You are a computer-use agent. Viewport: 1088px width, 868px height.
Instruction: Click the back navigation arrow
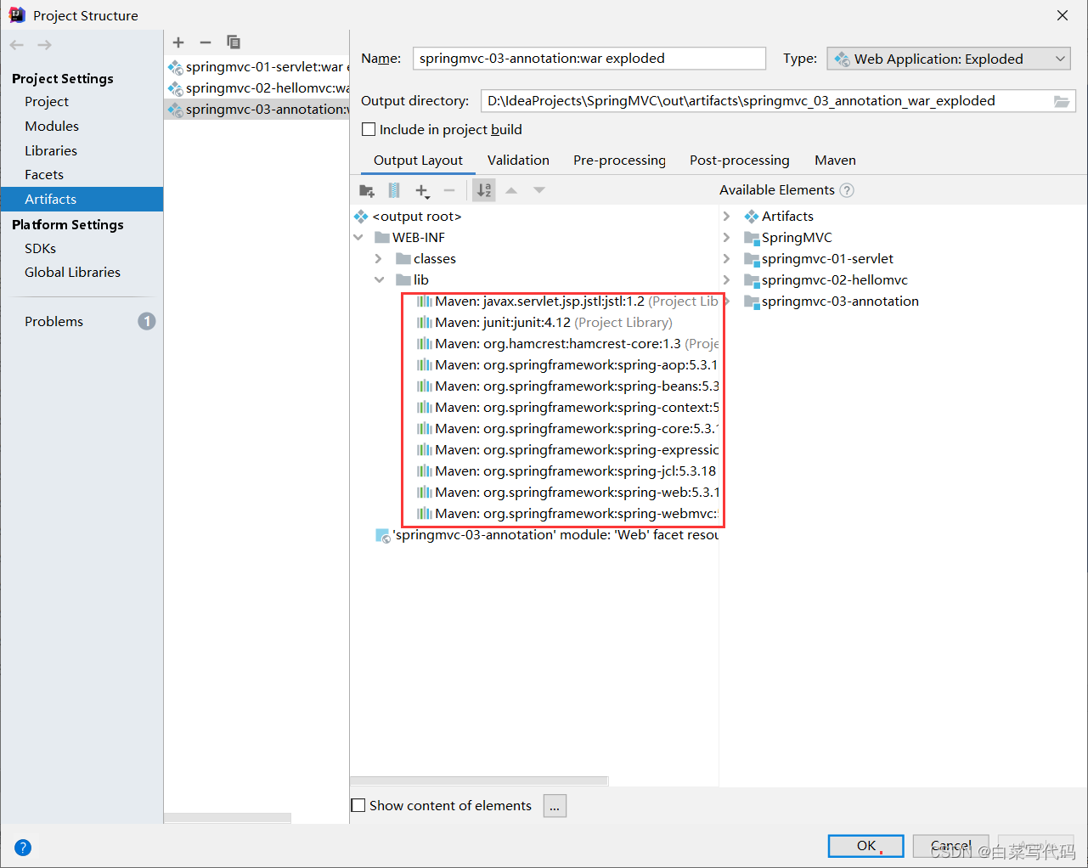click(x=17, y=45)
